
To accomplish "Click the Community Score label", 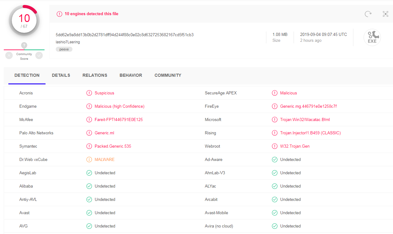I will pos(24,56).
